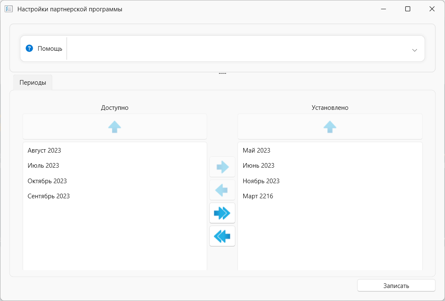445x301 pixels.
Task: Click the up arrow under Доступно
Action: 115,127
